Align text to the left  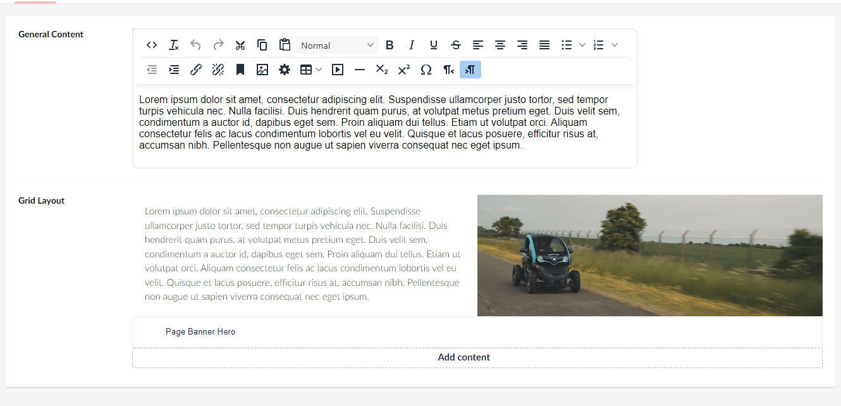pos(478,45)
